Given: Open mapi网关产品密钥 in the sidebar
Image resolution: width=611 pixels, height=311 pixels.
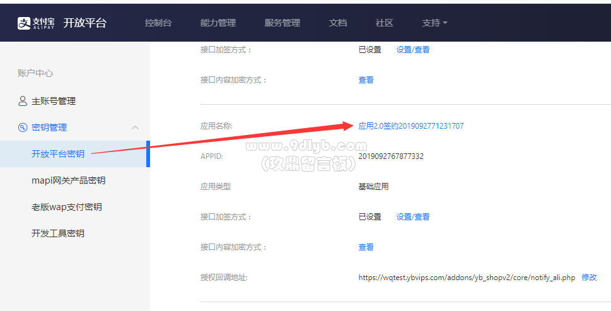Looking at the screenshot, I should 68,180.
